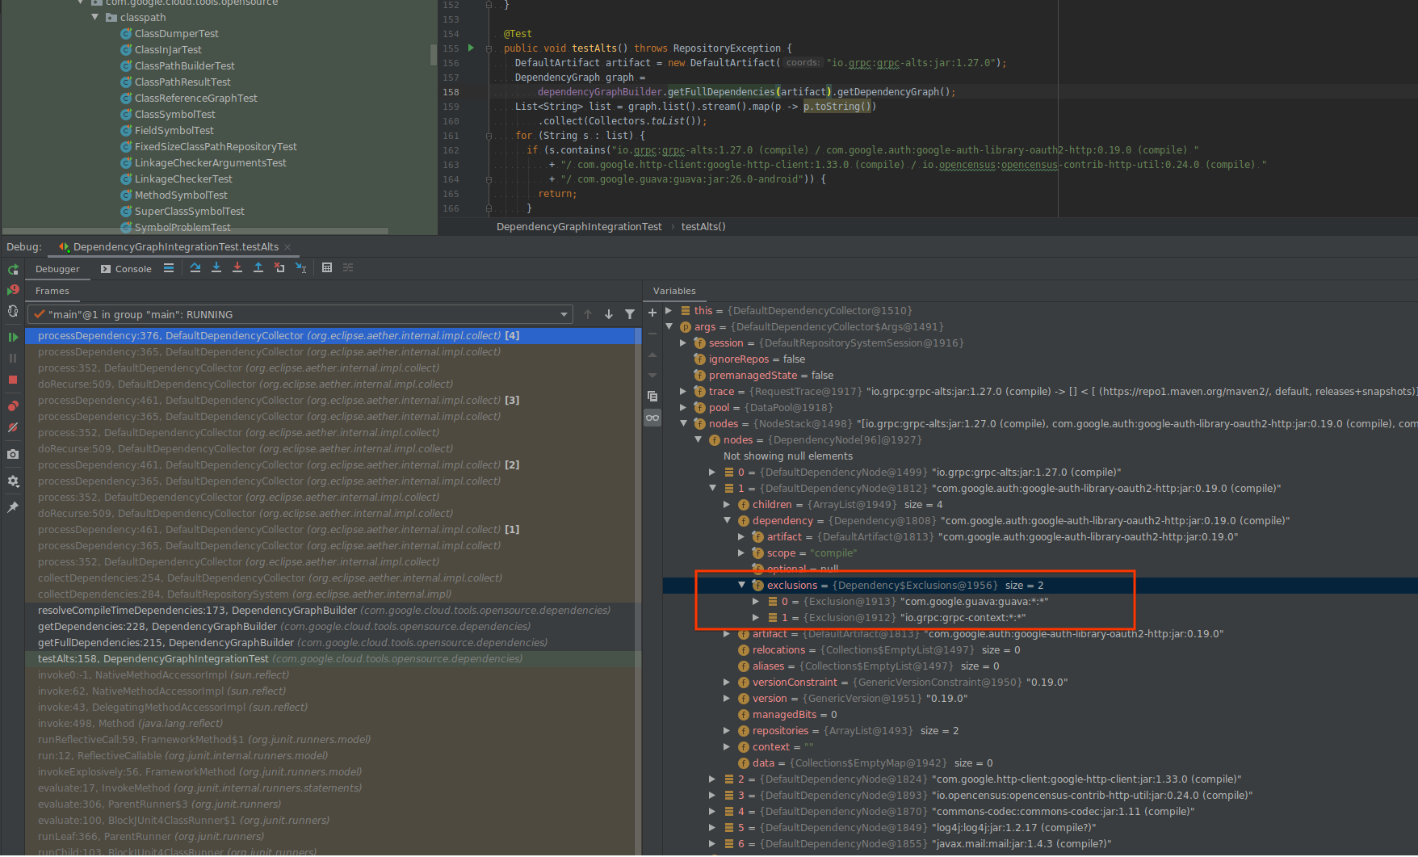Click the Step Out icon

click(x=258, y=267)
